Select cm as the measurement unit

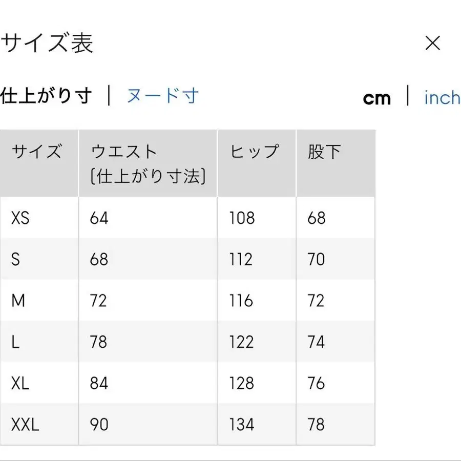coord(377,98)
